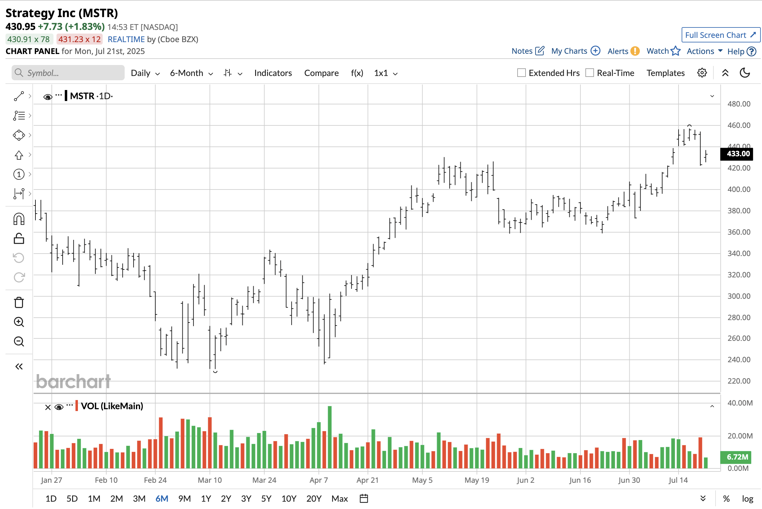
Task: Click the undo arrow icon
Action: tap(19, 258)
